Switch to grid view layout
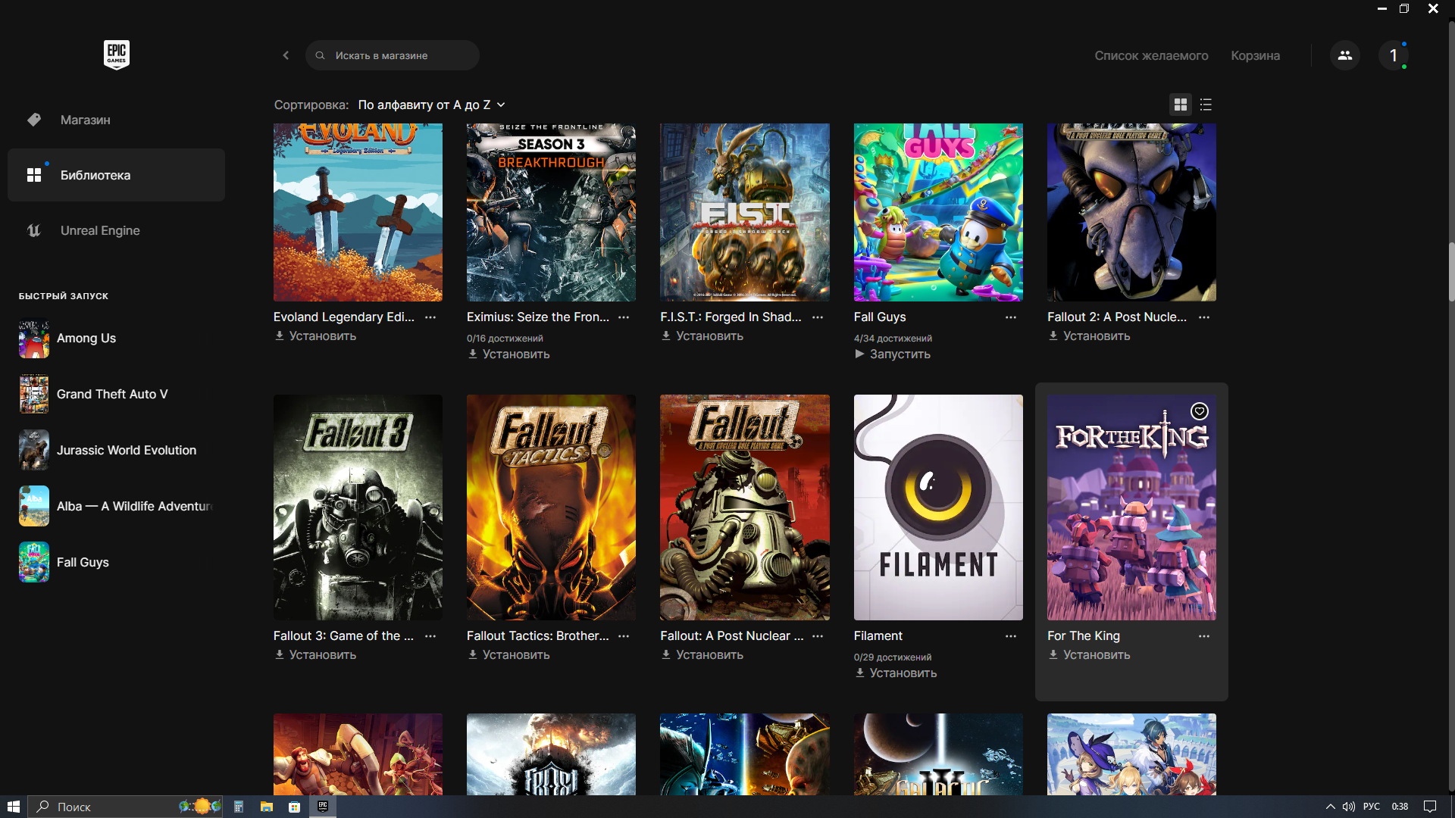 click(x=1180, y=105)
